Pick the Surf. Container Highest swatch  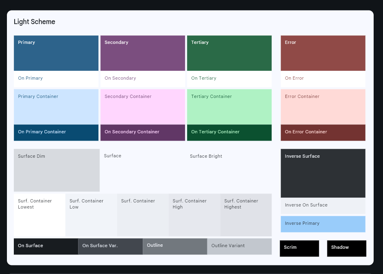pos(246,215)
